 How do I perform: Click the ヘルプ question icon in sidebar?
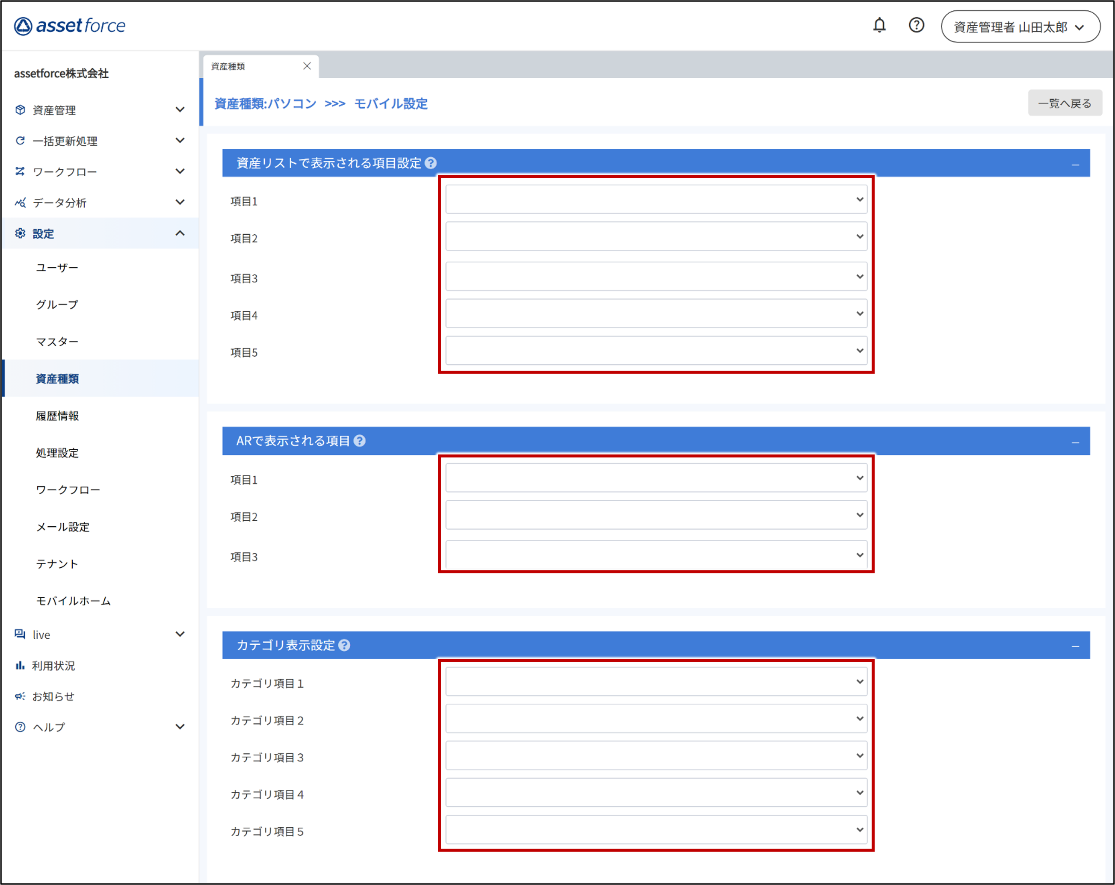coord(20,727)
